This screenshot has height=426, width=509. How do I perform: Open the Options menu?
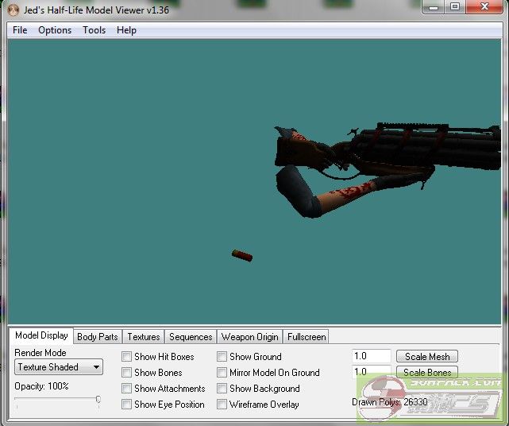[x=55, y=30]
